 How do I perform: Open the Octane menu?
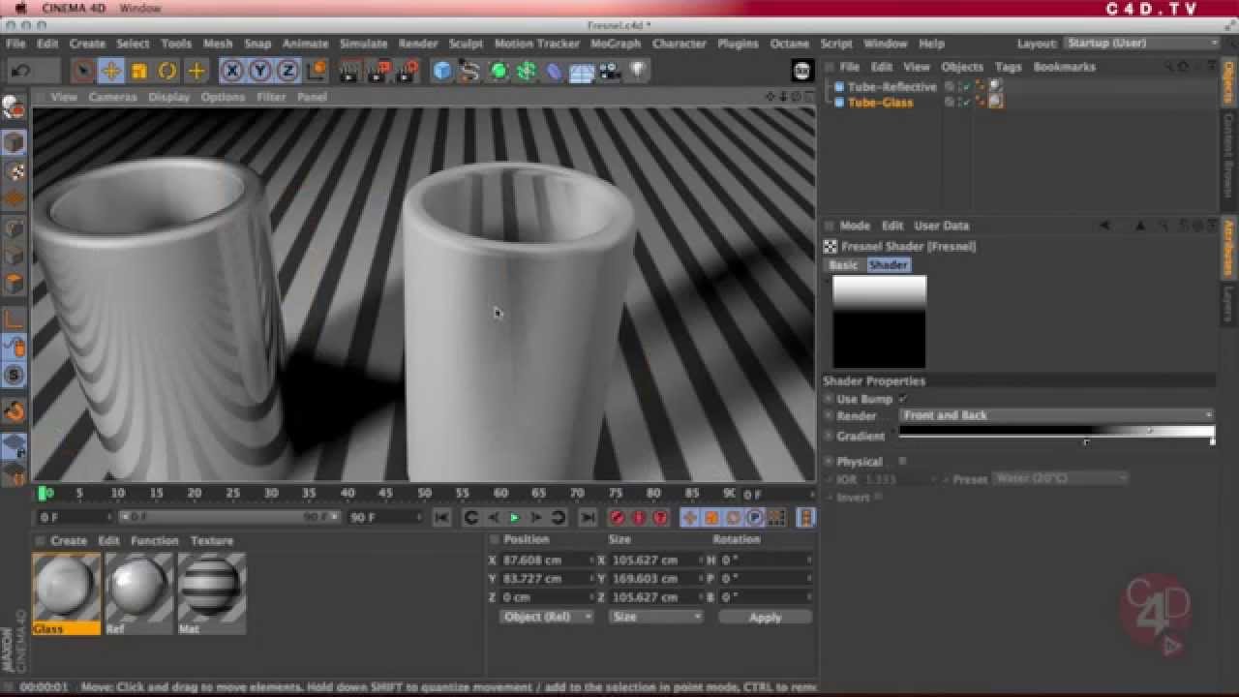coord(789,44)
